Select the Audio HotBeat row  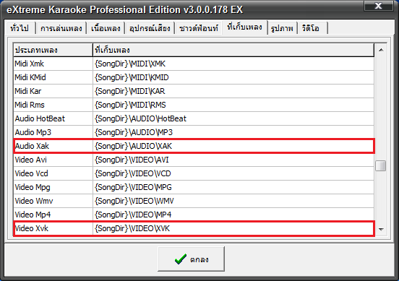click(194, 118)
